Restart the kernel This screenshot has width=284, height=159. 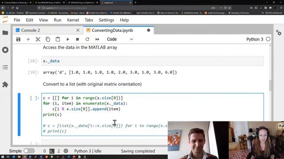(x=87, y=39)
